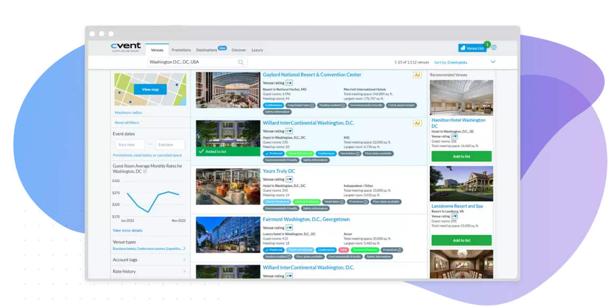Click the View map button
The height and width of the screenshot is (306, 608).
pyautogui.click(x=150, y=90)
